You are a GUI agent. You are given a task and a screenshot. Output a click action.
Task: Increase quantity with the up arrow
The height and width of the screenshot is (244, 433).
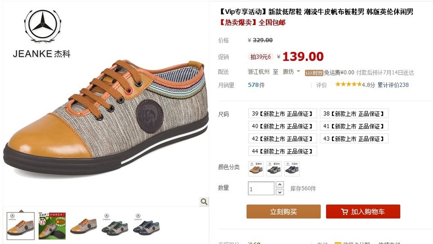tap(280, 185)
